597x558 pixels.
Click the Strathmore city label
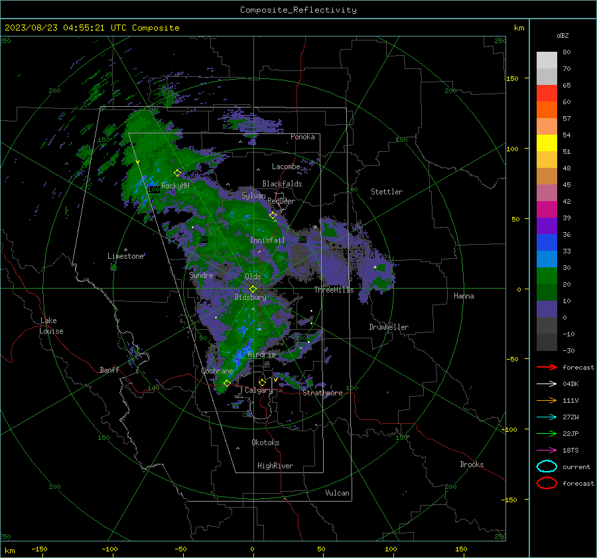click(322, 393)
